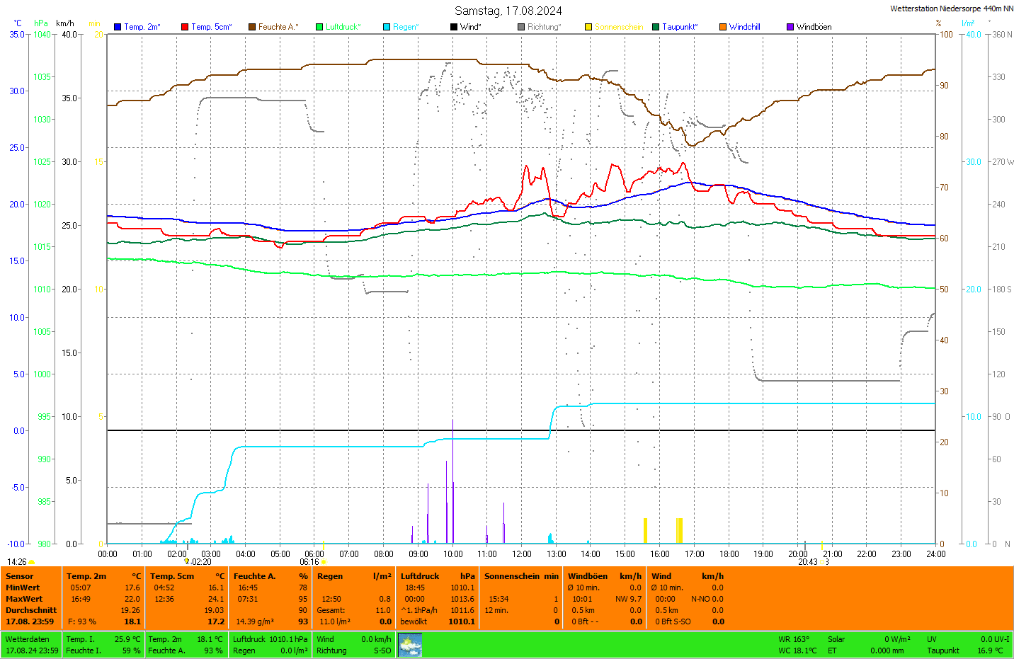Toggle the Richtung legend label
Viewport: 1014px width, 659px height.
543,27
